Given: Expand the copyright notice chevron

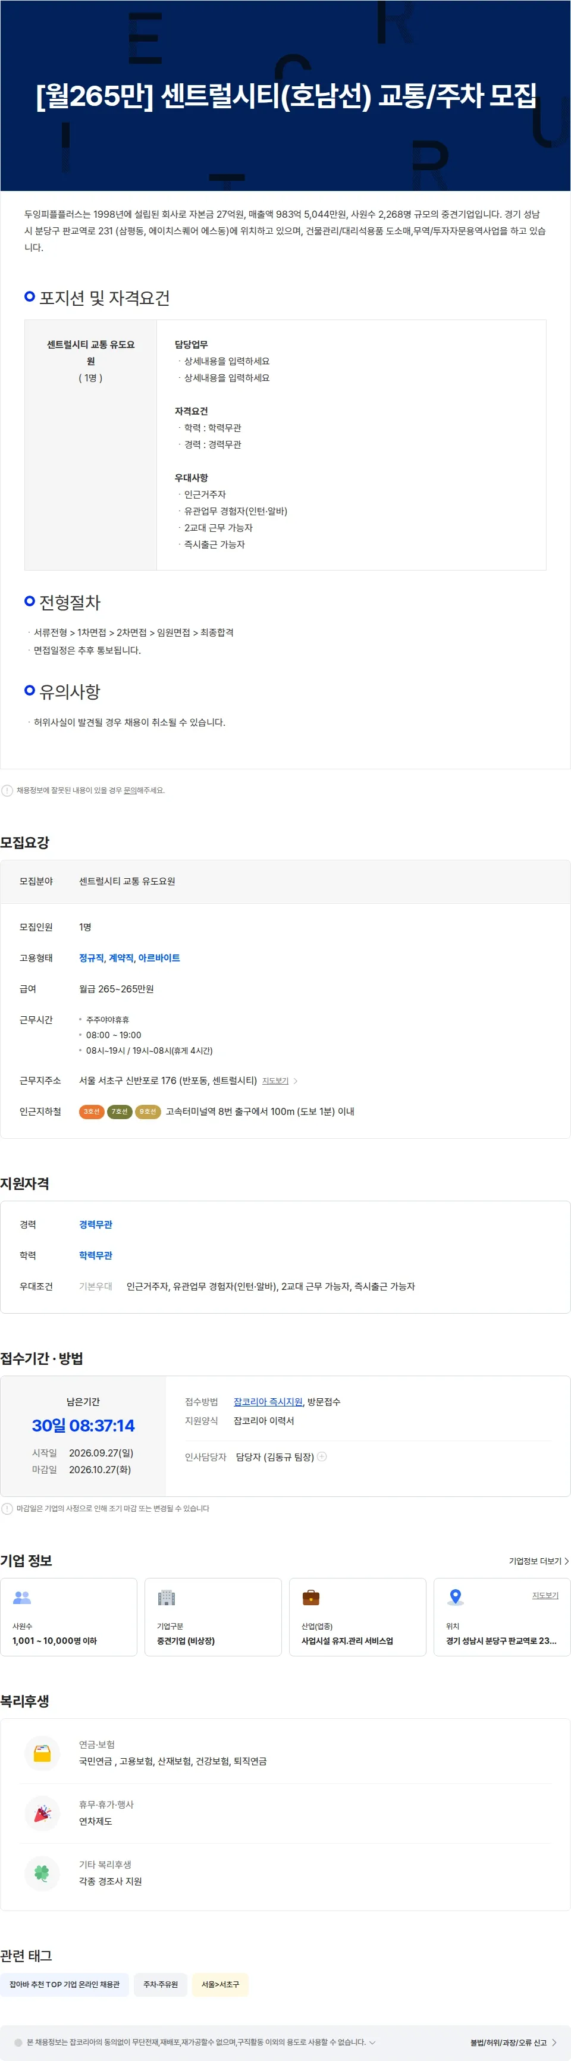Looking at the screenshot, I should click(372, 2043).
